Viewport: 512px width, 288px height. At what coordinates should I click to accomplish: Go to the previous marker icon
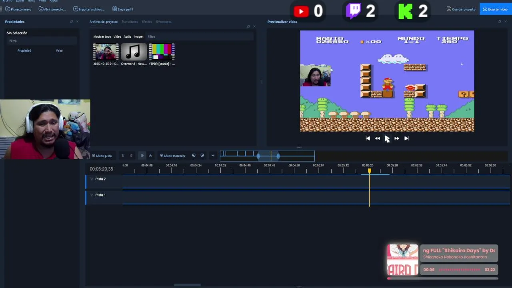click(x=194, y=156)
